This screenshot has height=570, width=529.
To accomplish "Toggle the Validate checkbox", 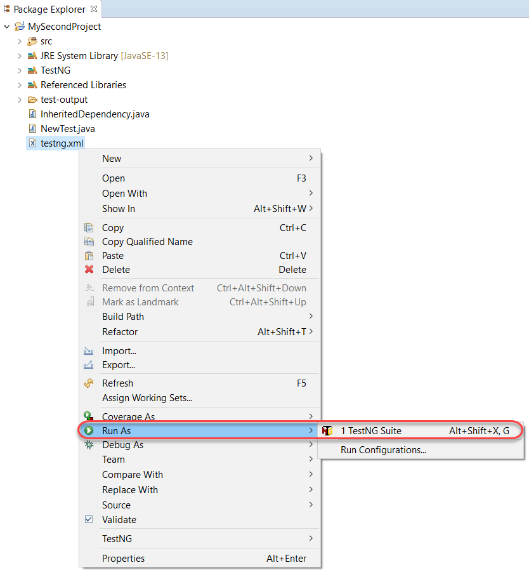I will [x=89, y=519].
